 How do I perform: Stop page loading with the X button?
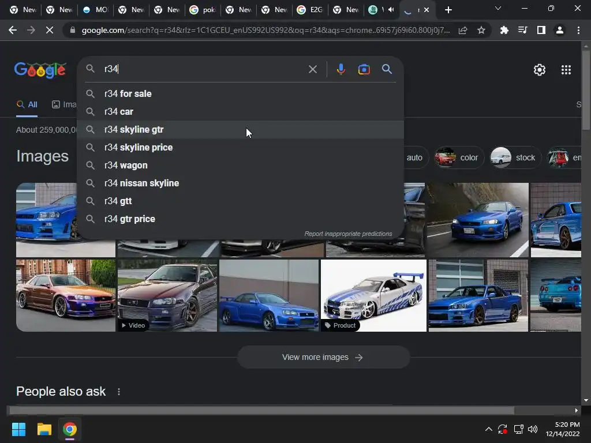click(50, 30)
